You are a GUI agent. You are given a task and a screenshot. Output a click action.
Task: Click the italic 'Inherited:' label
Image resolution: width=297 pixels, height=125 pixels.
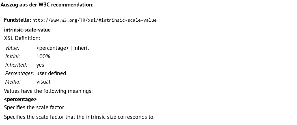click(x=16, y=65)
